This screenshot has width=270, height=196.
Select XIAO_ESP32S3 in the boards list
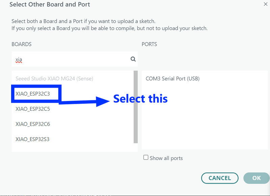tap(33, 139)
